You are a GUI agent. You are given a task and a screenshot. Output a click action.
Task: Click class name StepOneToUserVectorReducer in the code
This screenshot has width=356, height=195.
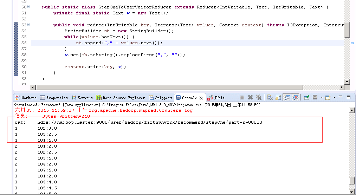pyautogui.click(x=135, y=7)
